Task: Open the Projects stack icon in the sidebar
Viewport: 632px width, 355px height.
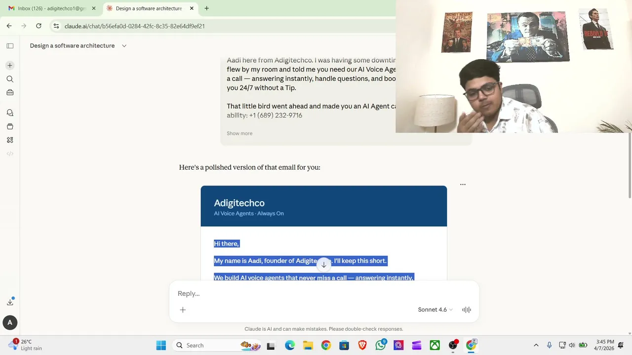Action: click(x=10, y=126)
